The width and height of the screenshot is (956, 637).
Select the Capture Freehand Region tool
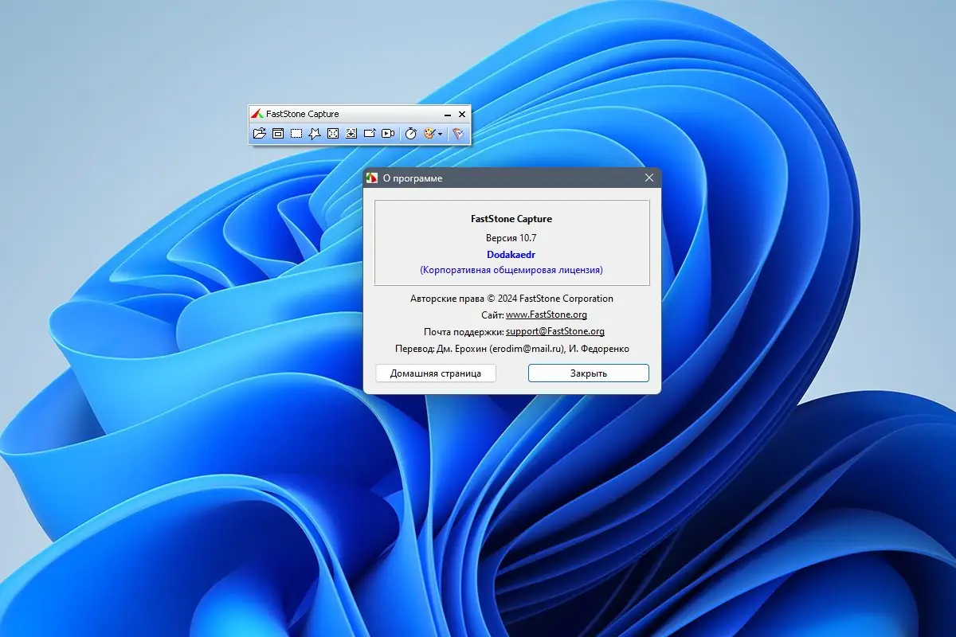pyautogui.click(x=315, y=134)
